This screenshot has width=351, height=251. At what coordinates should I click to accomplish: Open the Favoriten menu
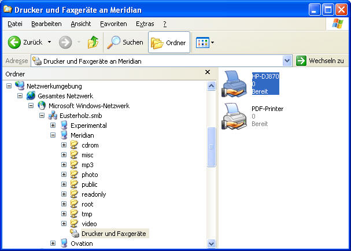tap(113, 24)
